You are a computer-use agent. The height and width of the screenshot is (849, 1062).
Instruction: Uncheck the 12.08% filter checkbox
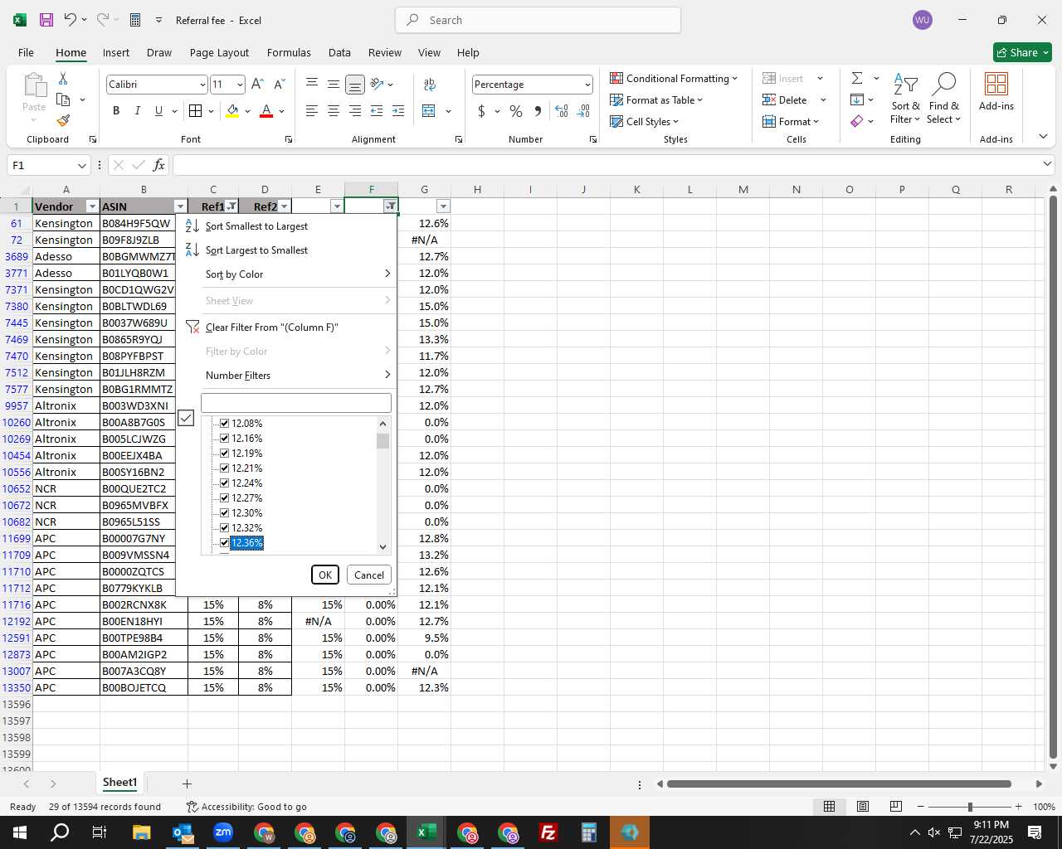224,424
